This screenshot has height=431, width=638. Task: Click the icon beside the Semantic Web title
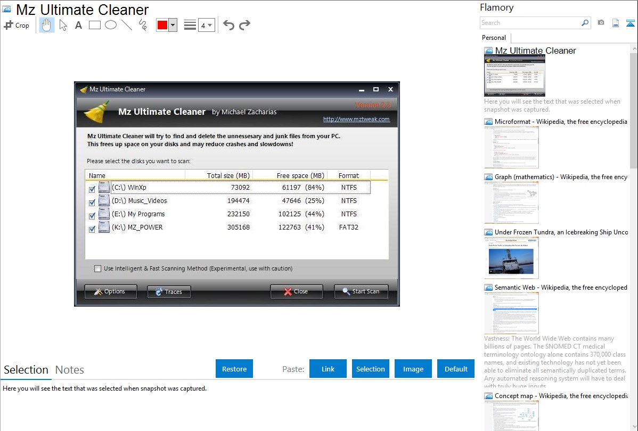488,288
